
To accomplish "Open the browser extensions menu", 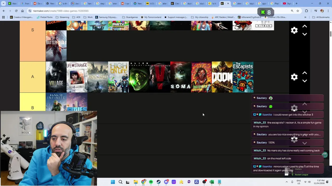I will pos(307,11).
